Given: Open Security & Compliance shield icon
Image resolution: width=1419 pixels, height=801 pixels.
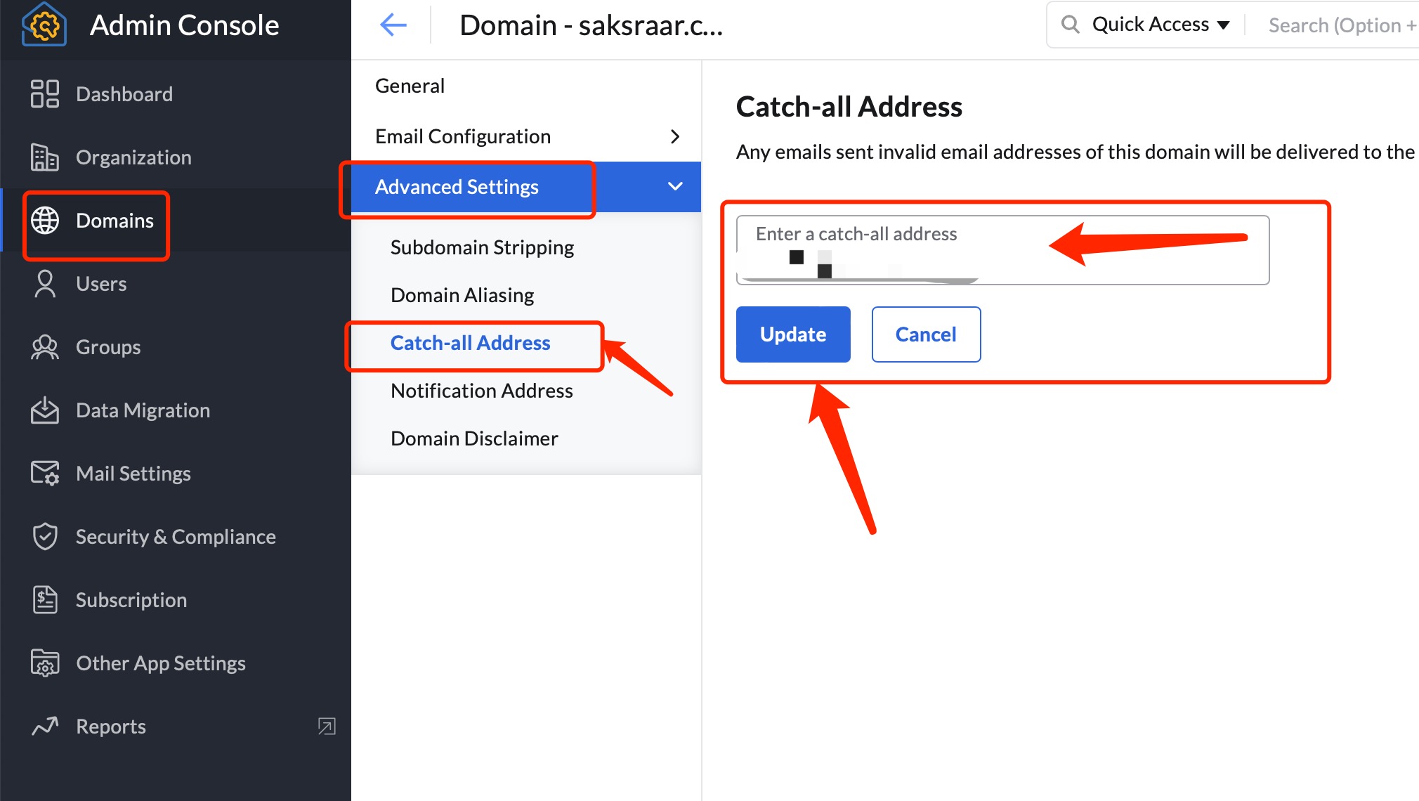Looking at the screenshot, I should pos(44,536).
